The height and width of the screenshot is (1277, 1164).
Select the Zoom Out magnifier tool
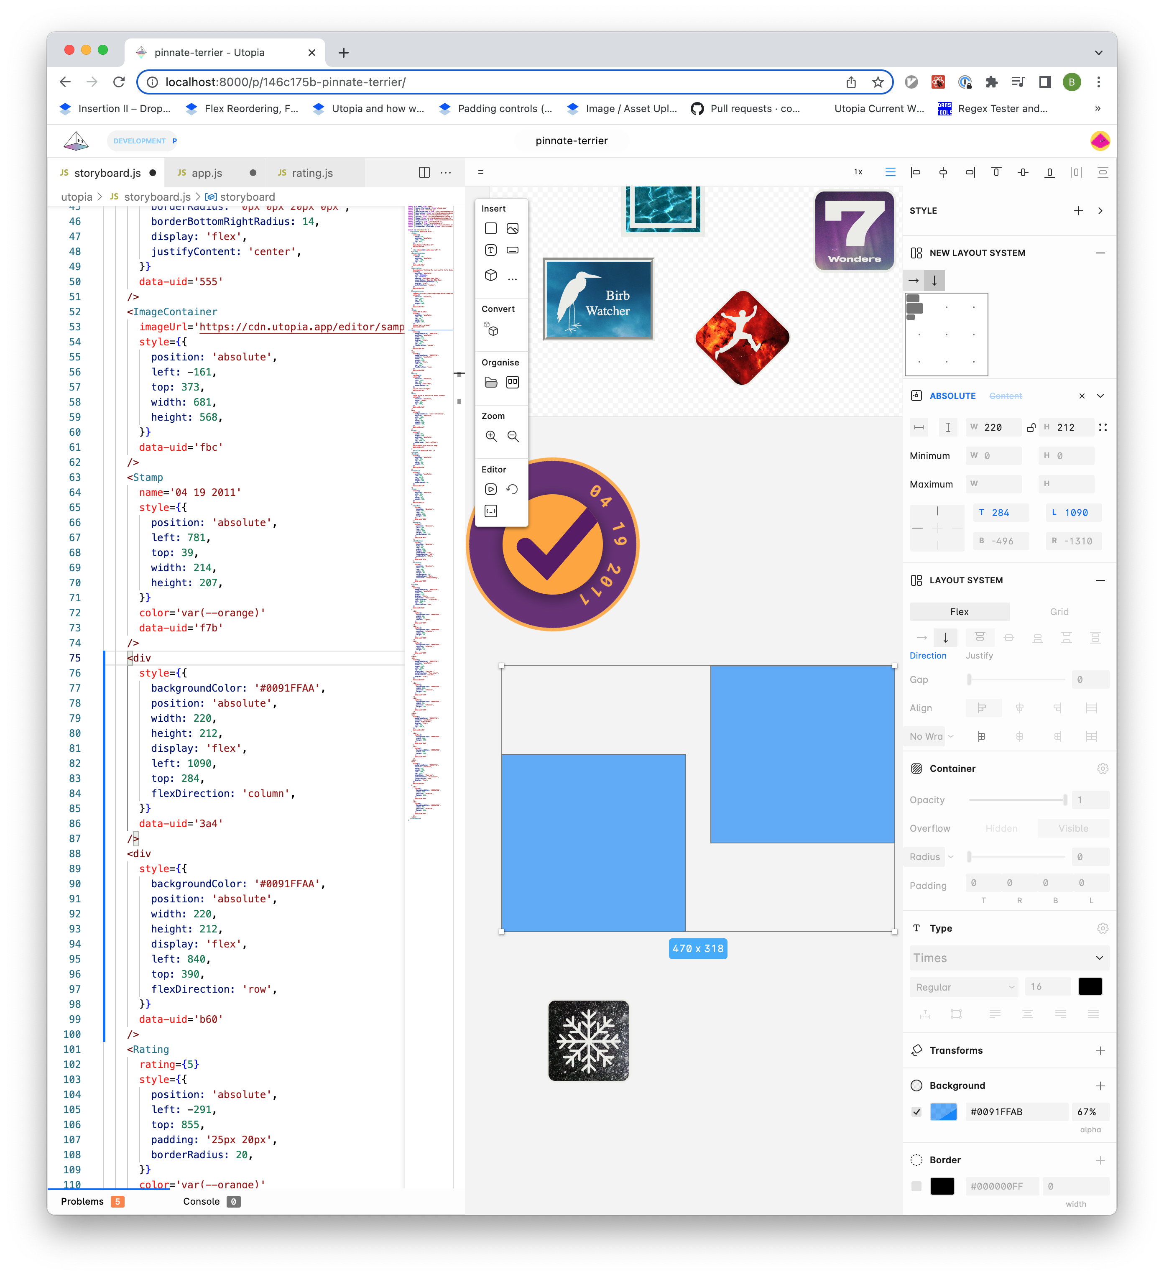click(513, 437)
